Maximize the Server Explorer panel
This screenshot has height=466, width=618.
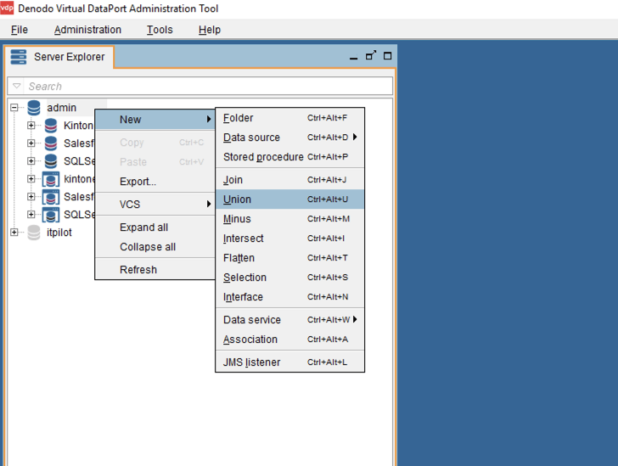point(387,56)
